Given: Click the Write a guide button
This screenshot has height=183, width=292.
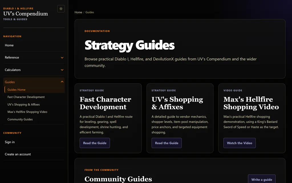Looking at the screenshot, I should 262,179.
